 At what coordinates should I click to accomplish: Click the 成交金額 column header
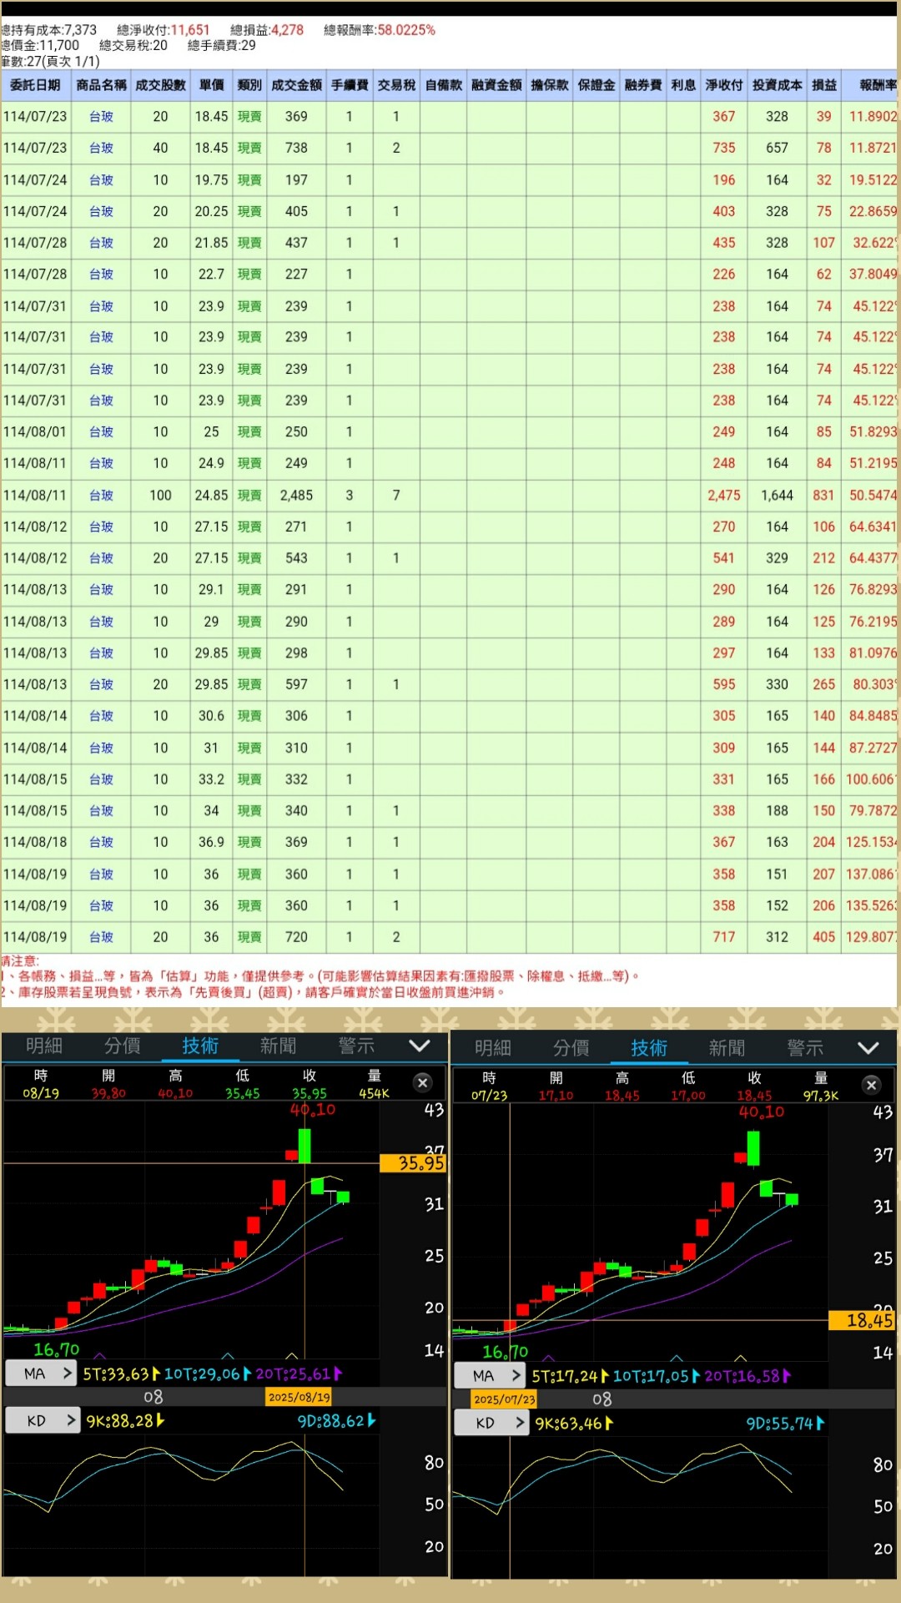[296, 85]
